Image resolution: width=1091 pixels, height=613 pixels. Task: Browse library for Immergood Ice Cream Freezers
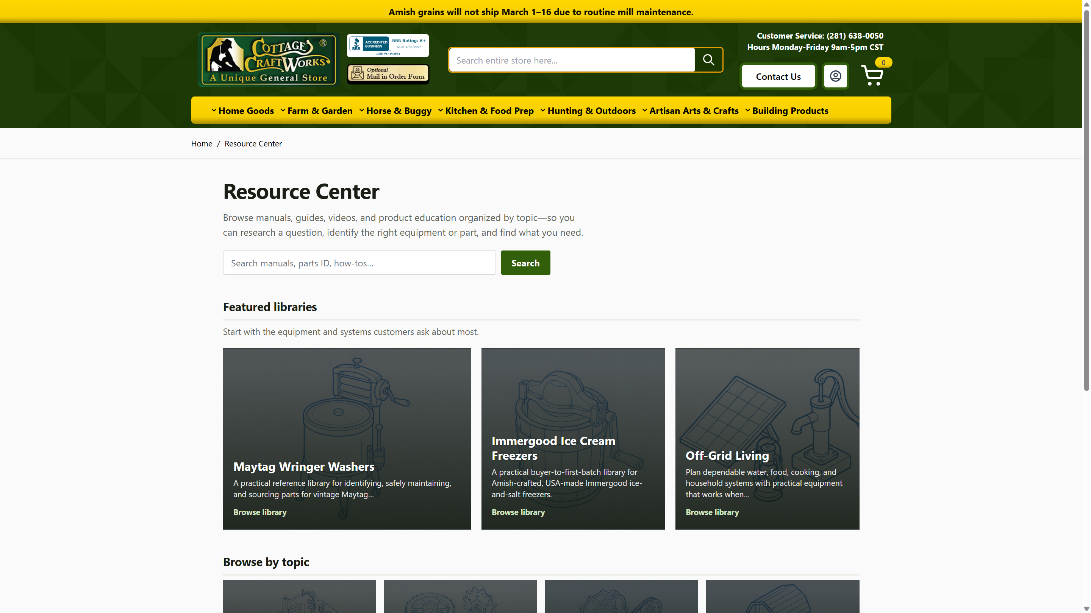point(518,512)
